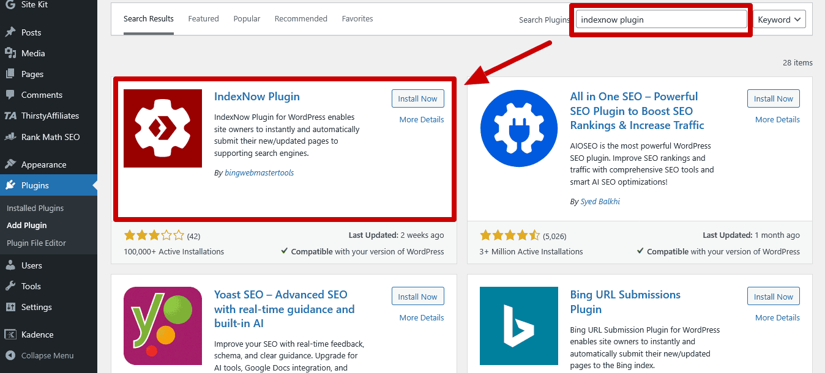Click the IndexNow Plugin star rating
This screenshot has height=373, width=825.
click(x=154, y=235)
